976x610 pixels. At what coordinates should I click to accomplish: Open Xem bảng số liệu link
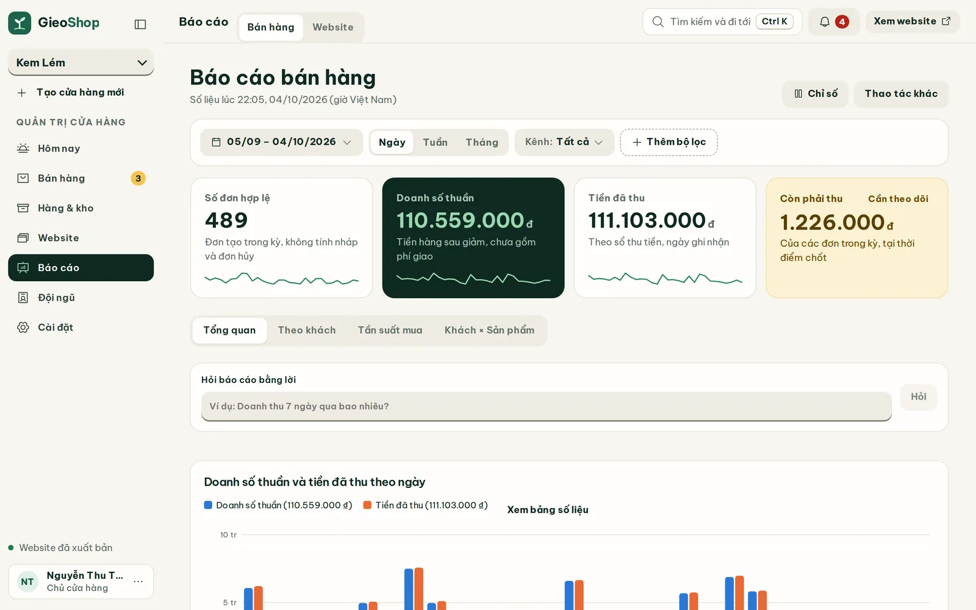[548, 510]
